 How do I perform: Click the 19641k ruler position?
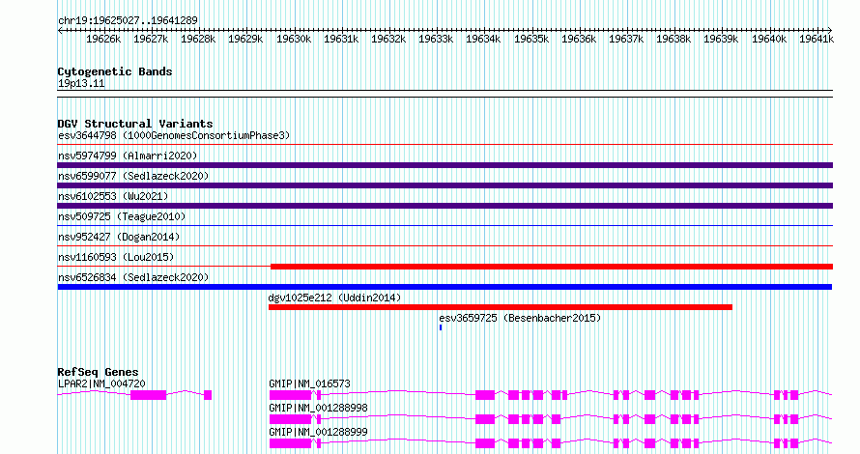817,39
